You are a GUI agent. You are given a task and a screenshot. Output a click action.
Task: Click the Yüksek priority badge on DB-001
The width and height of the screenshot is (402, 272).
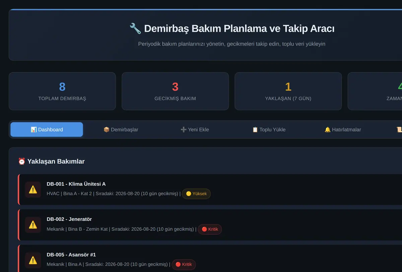coord(196,194)
